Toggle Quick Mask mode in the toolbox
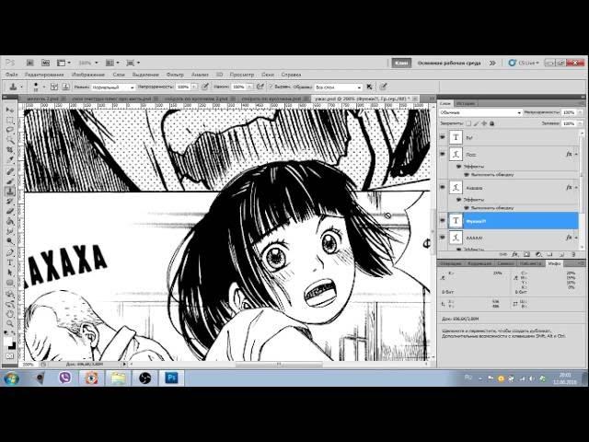589x442 pixels. pos(10,355)
